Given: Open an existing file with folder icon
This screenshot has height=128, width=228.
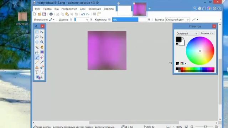Looking at the screenshot, I should pyautogui.click(x=40, y=14).
